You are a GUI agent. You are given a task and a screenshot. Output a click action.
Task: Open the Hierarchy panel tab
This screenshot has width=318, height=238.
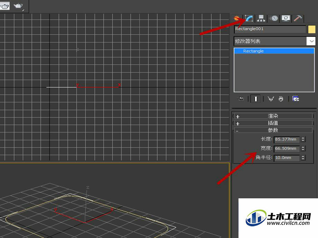pos(261,18)
